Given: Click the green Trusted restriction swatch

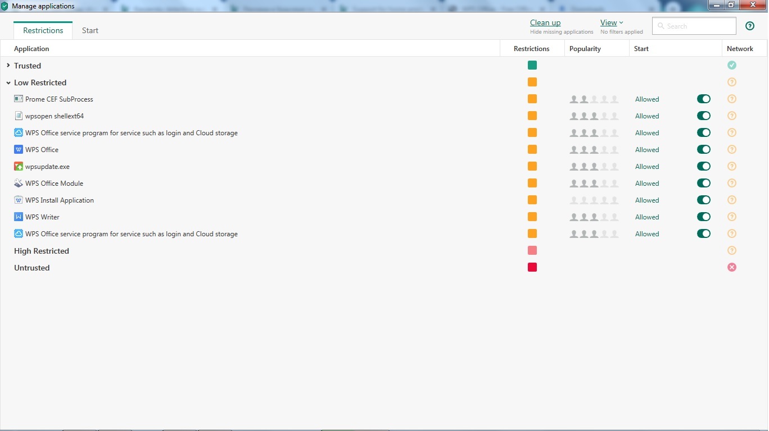Looking at the screenshot, I should [x=532, y=65].
